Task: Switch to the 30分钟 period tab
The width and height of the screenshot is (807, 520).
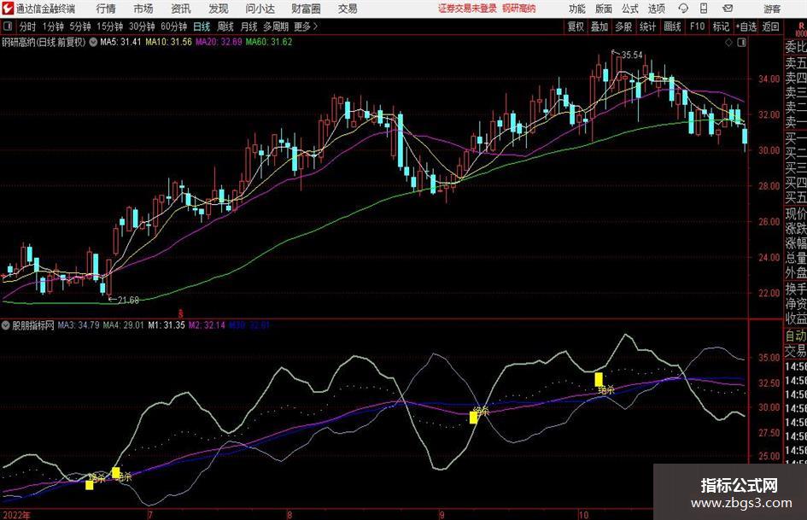Action: pyautogui.click(x=142, y=26)
